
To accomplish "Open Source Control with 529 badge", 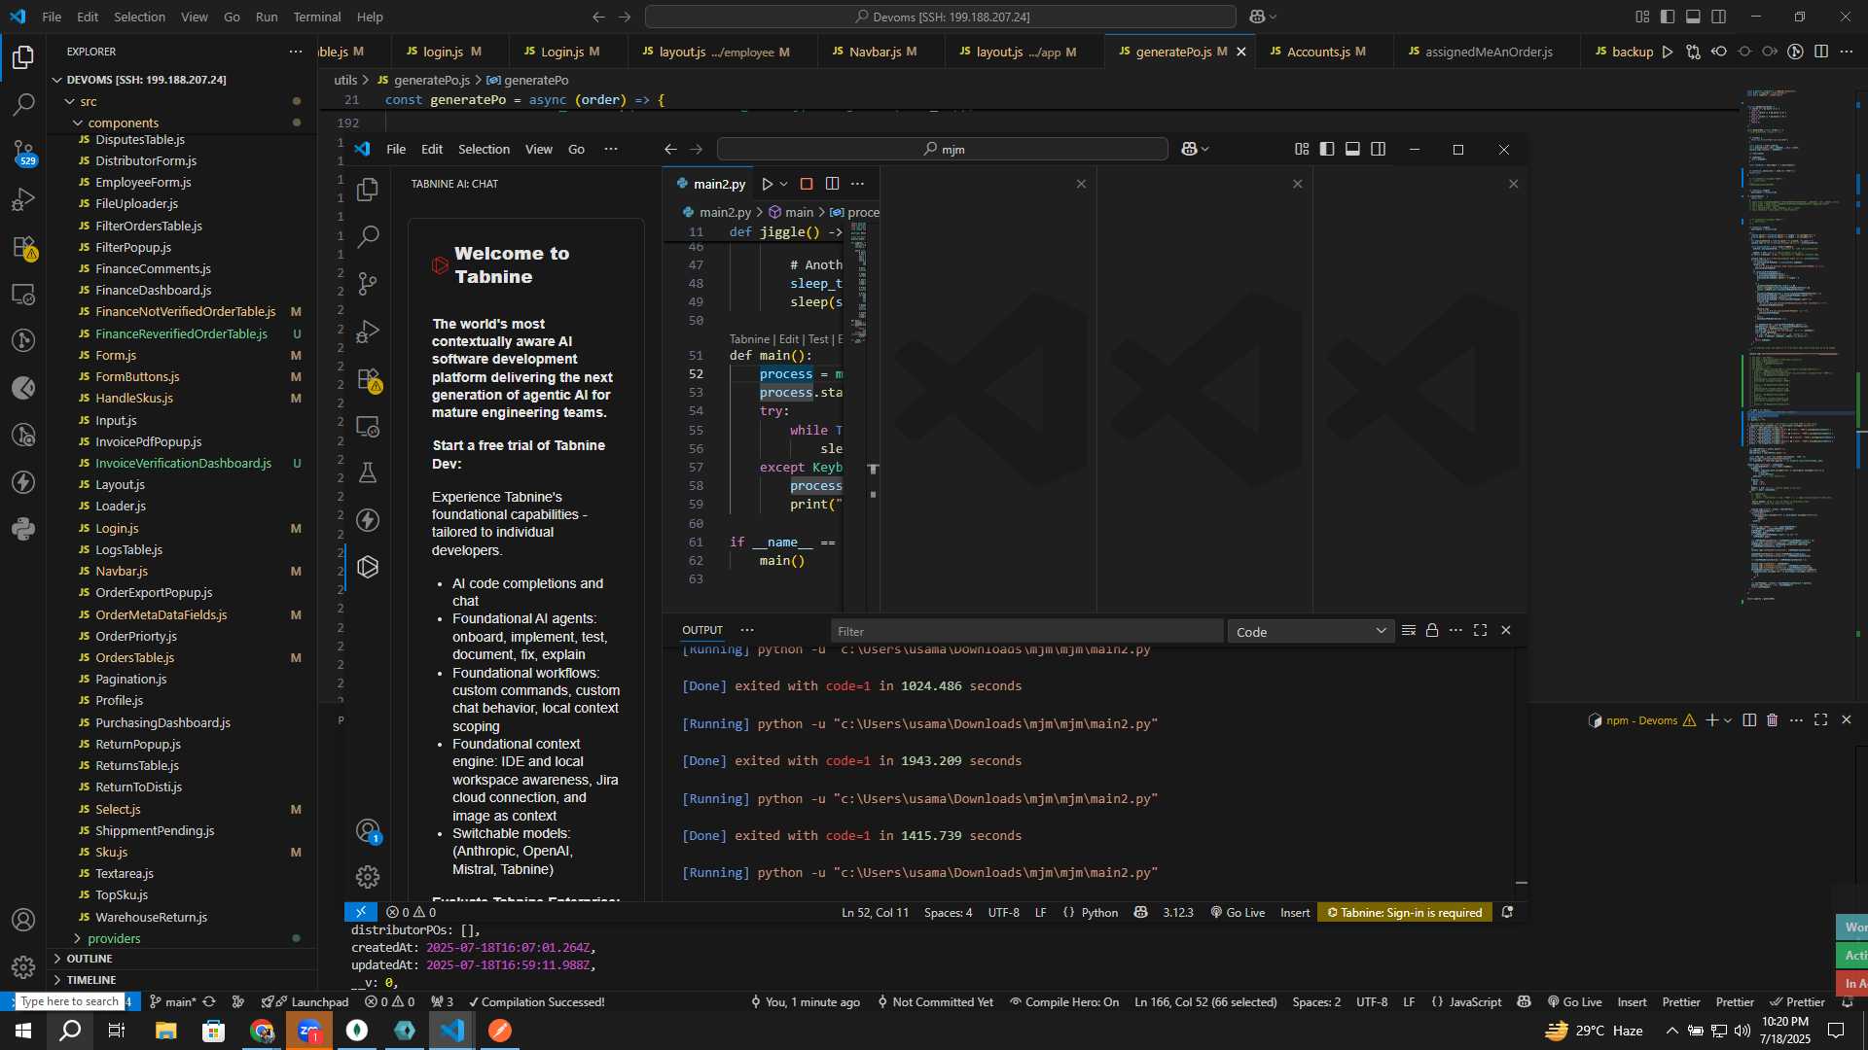I will (23, 152).
